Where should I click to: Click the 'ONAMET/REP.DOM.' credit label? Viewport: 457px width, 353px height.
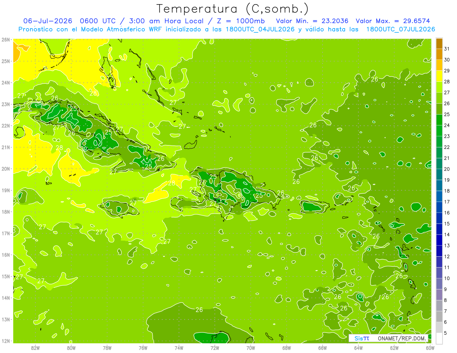click(x=402, y=338)
